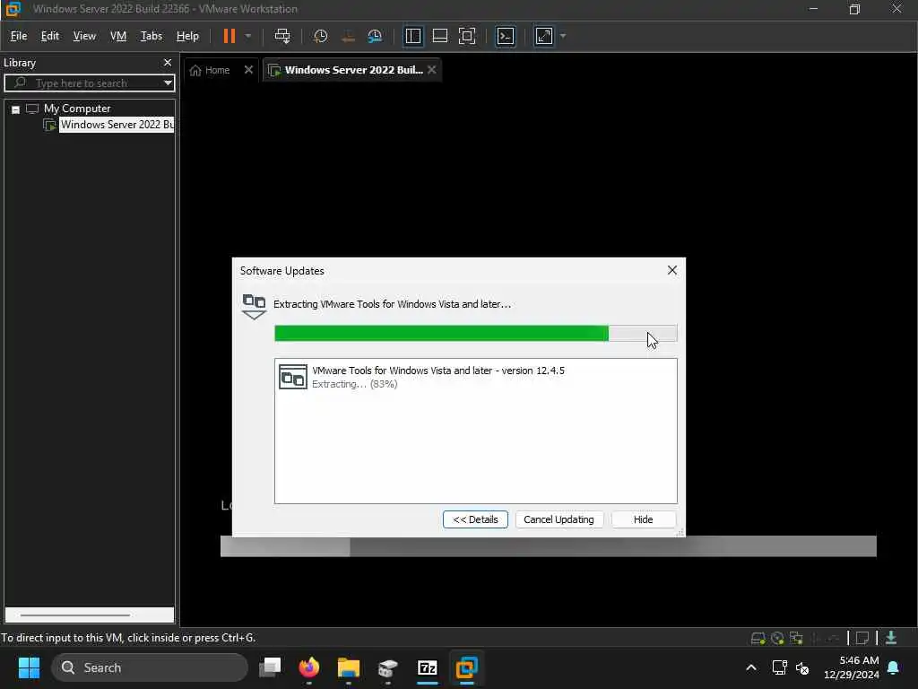
Task: Select My Computer in the library
Action: [x=77, y=109]
